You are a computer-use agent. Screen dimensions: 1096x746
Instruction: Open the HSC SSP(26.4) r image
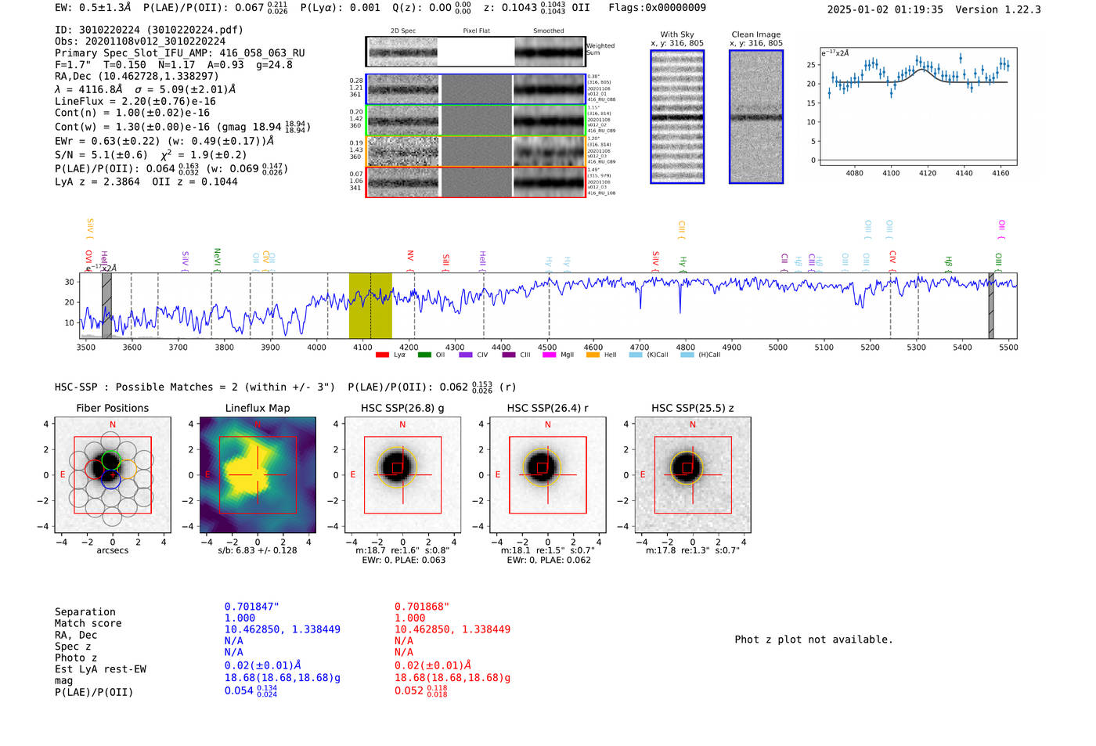coord(547,474)
